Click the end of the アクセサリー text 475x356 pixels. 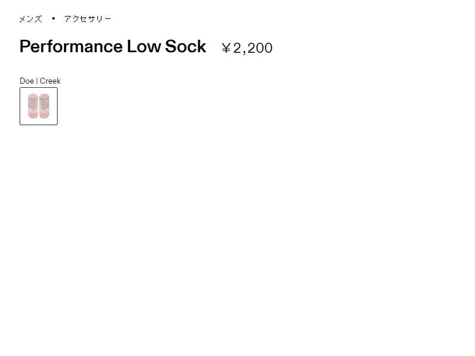pyautogui.click(x=107, y=19)
